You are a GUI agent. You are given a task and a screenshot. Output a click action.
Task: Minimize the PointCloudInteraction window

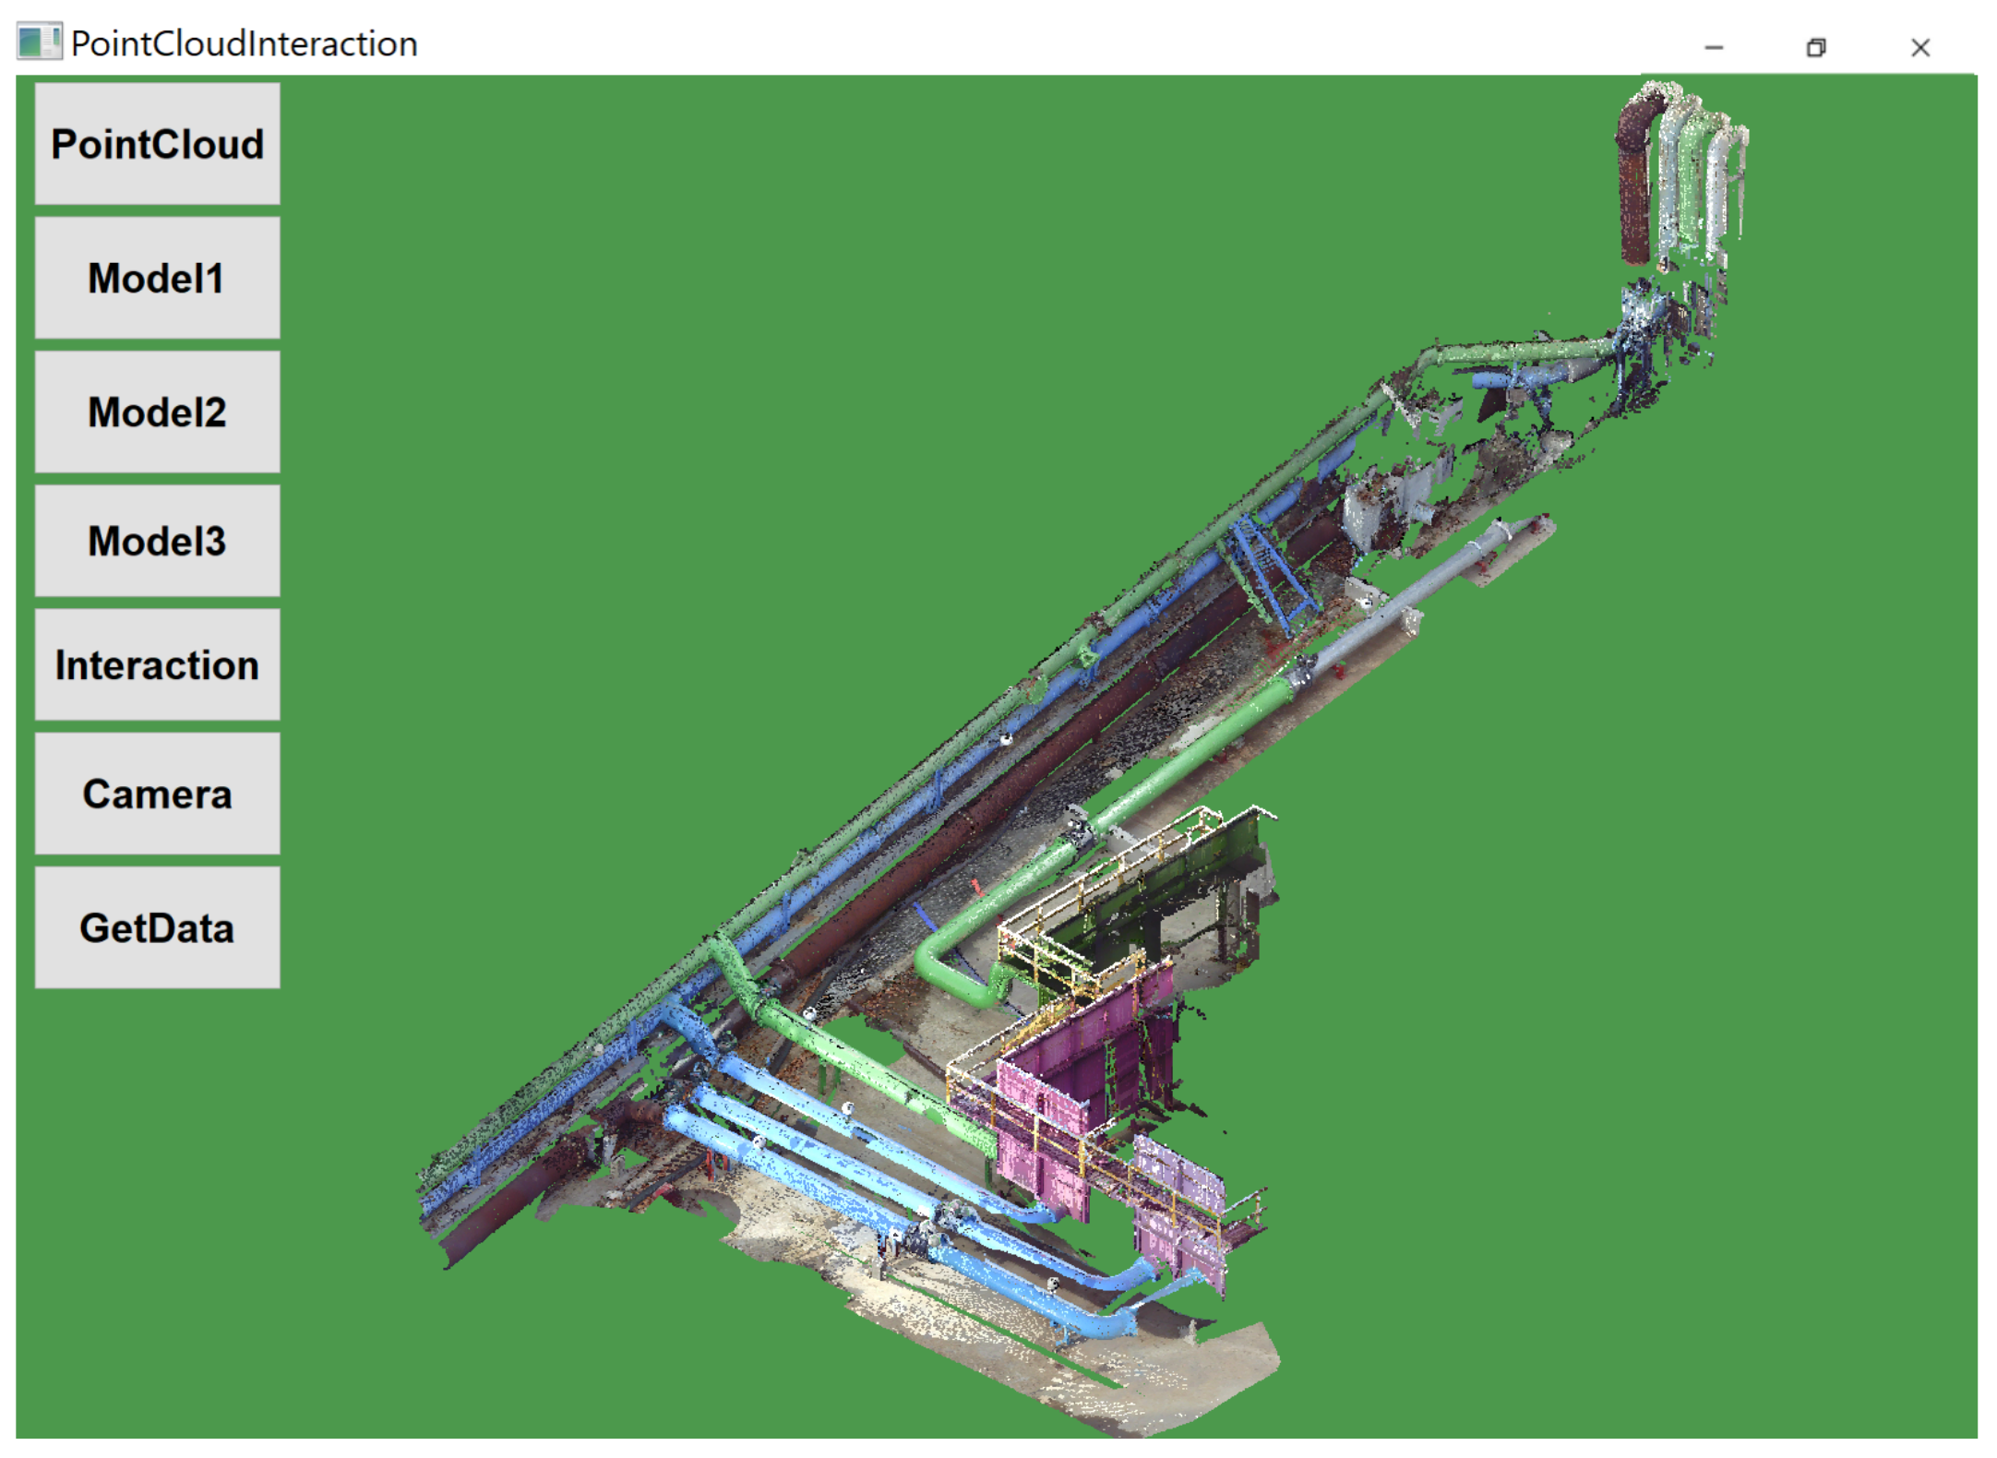pos(1714,47)
